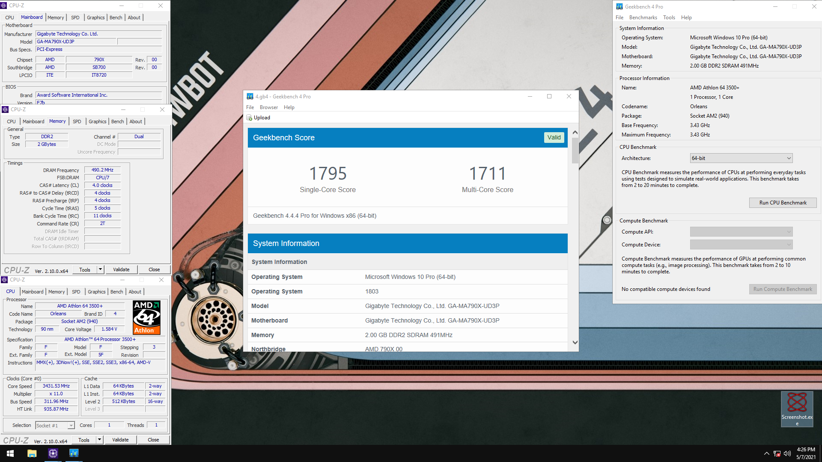The image size is (822, 462).
Task: Select Graphics tab in Memory CPU-Z window
Action: [98, 121]
